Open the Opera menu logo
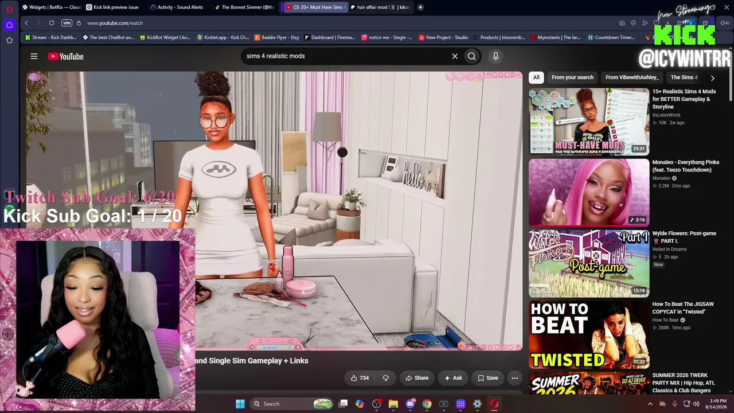 (x=9, y=10)
